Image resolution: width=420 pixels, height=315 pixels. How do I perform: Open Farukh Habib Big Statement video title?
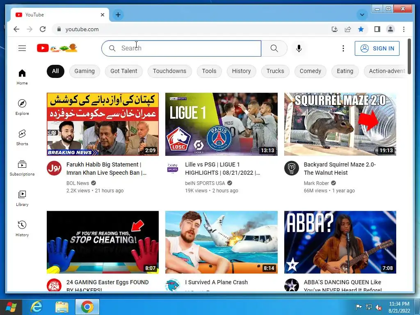coord(106,169)
